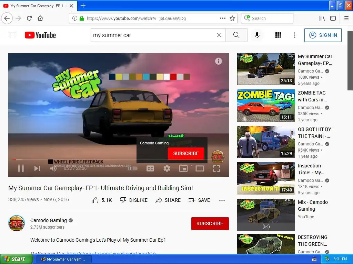Open the SHARE dialog
353x264 pixels.
coord(168,200)
